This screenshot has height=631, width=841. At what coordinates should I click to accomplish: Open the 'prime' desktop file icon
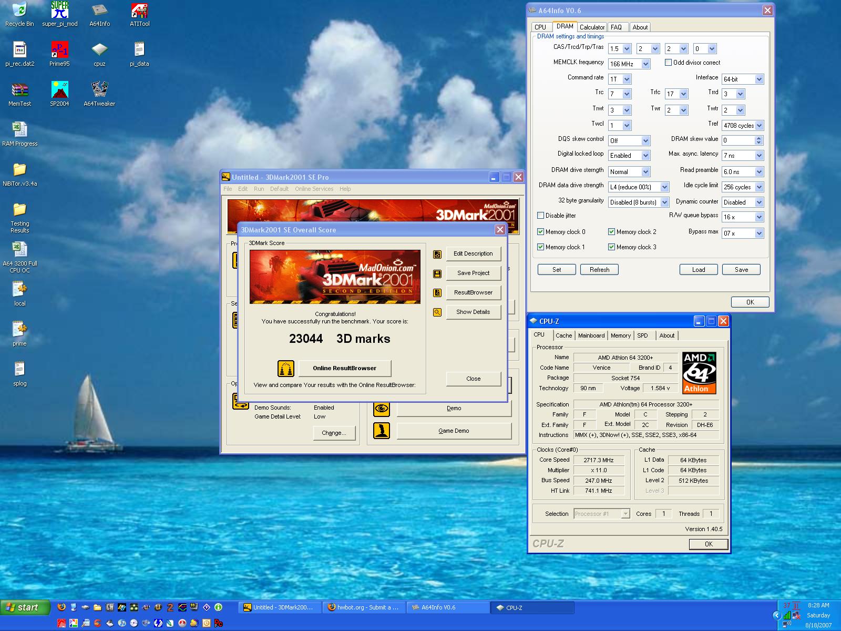[x=19, y=334]
